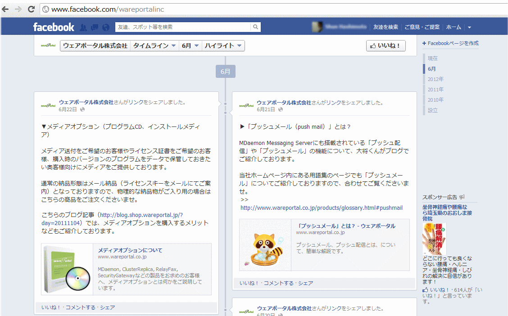
Task: Click thumbs-up icon in sponsored ad
Action: pyautogui.click(x=425, y=290)
